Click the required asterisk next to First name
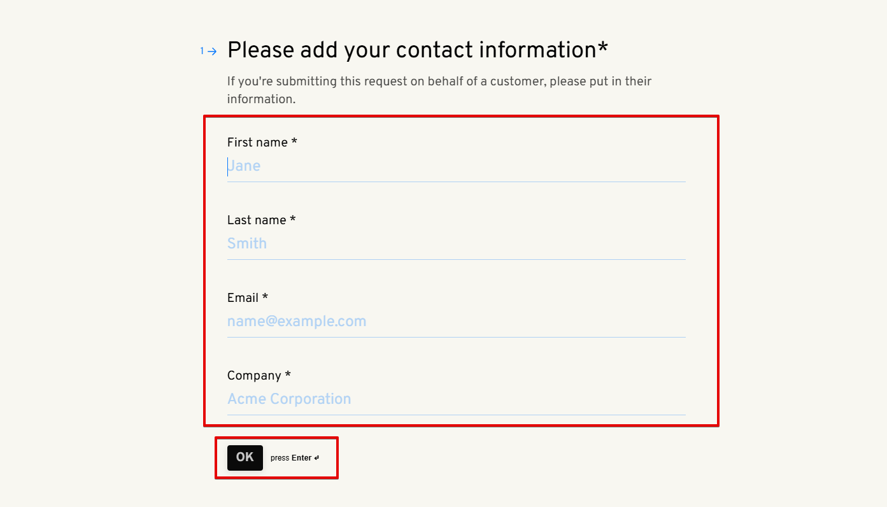887x507 pixels. coord(294,141)
